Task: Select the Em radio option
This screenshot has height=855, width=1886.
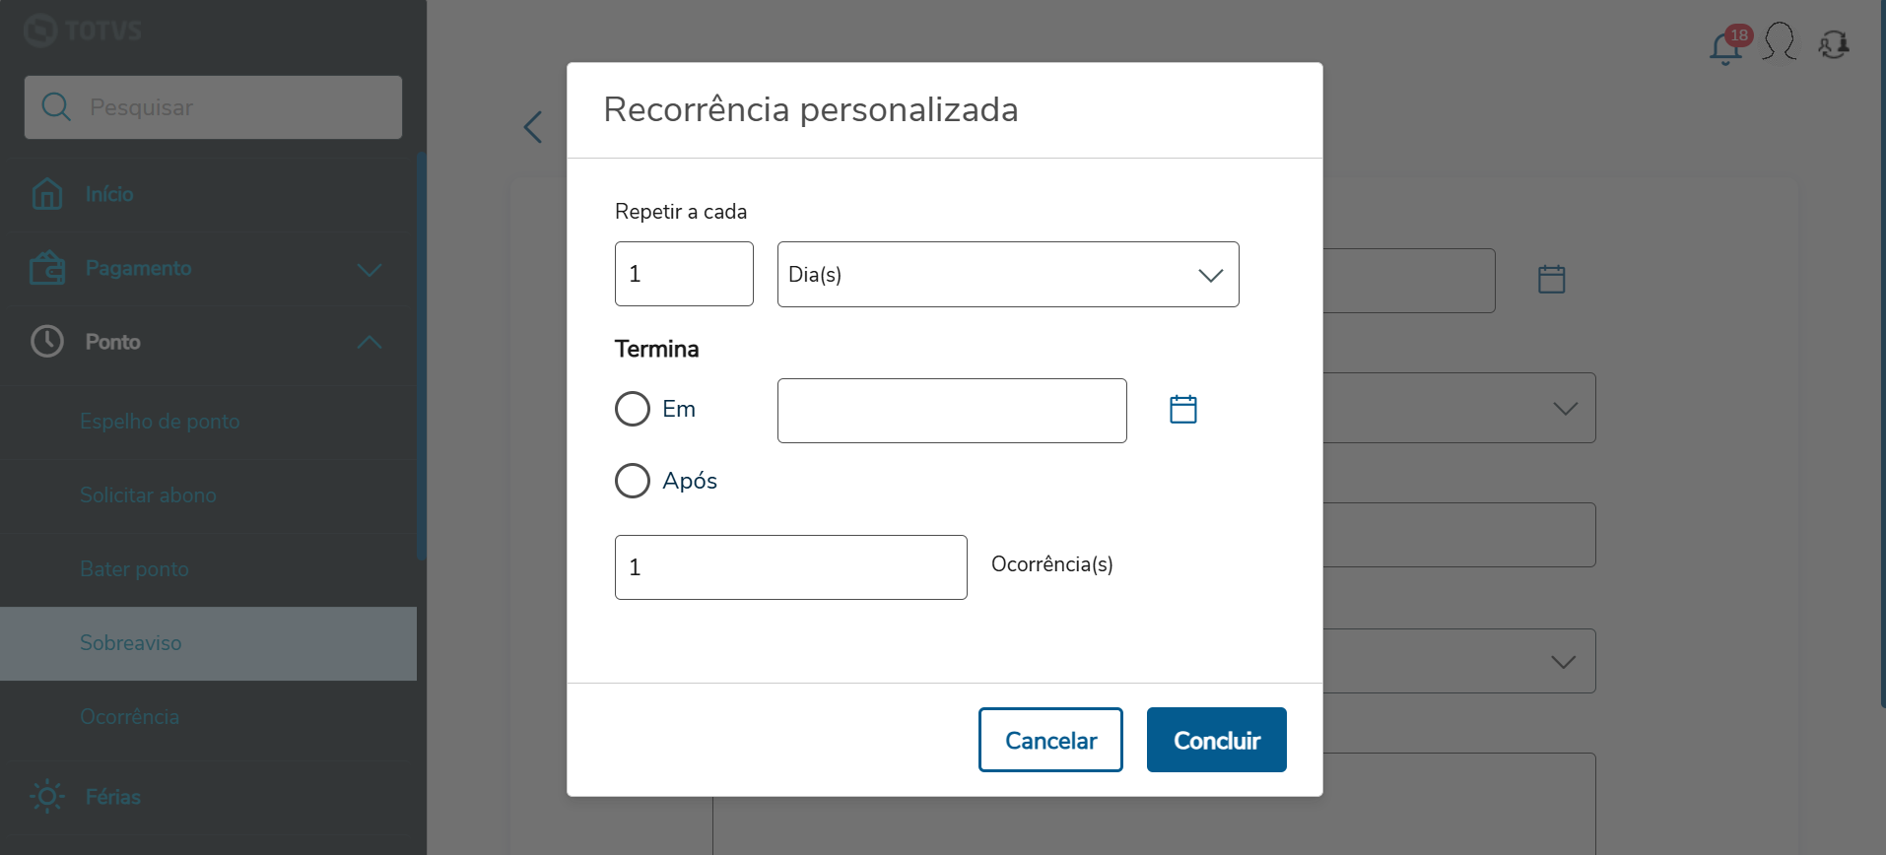Action: point(633,409)
